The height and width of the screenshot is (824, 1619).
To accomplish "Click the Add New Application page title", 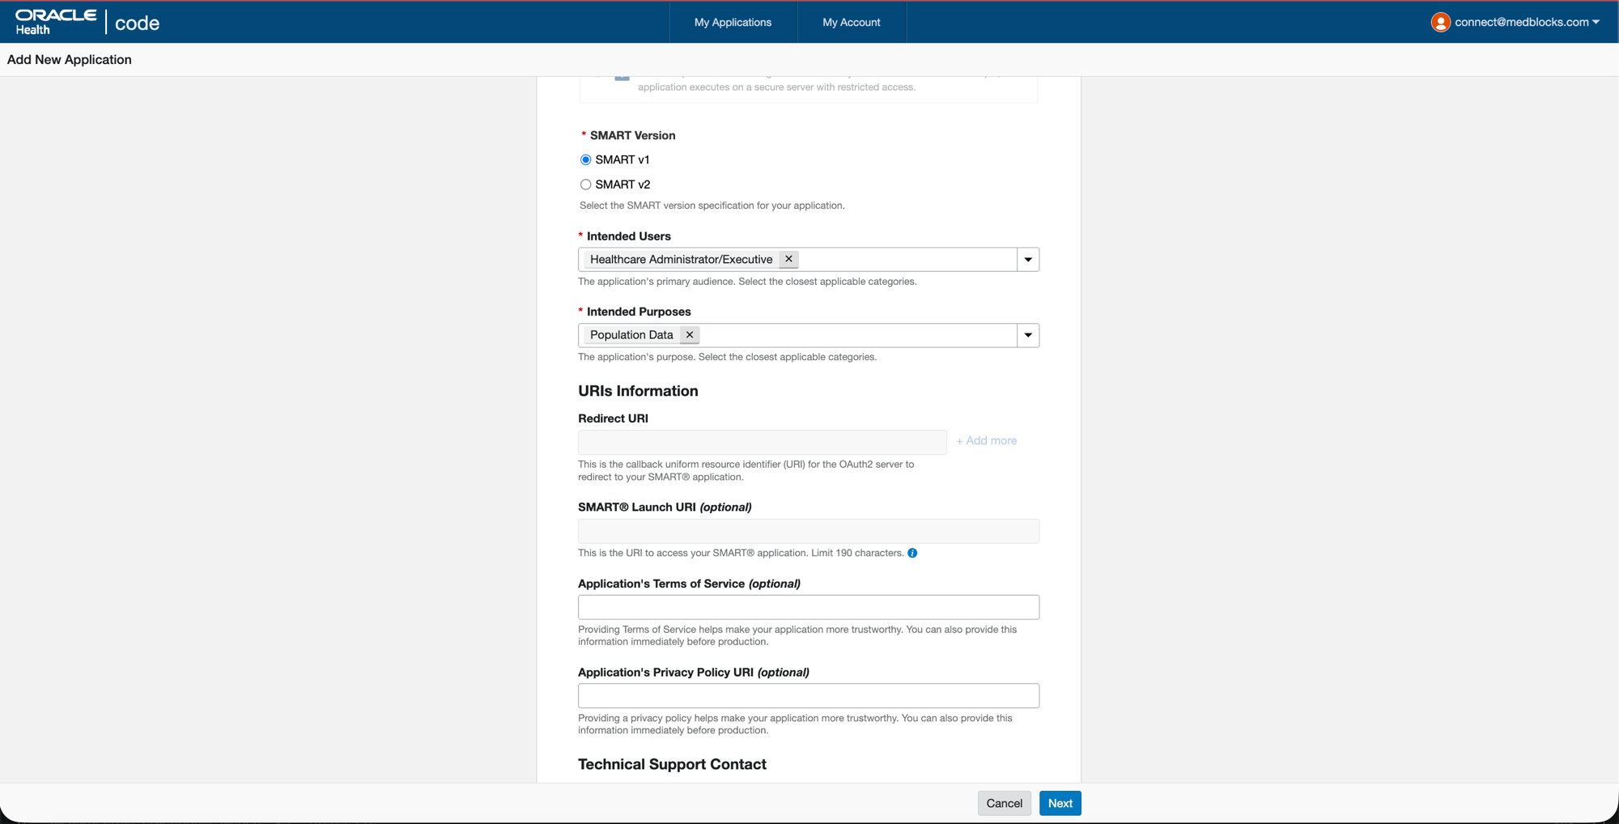I will click(x=70, y=60).
